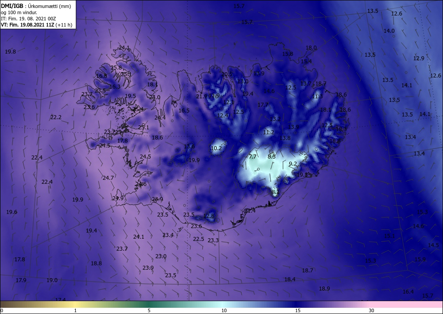Click the 19.0 value at the bottom left

click(52, 280)
